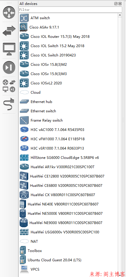This screenshot has height=277, width=126.
Task: Select 'Frame Relay switch' label
Action: pyautogui.click(x=47, y=120)
